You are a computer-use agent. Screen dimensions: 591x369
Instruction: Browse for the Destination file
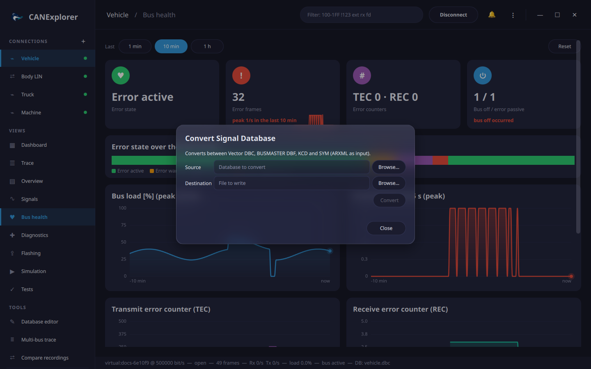[389, 183]
